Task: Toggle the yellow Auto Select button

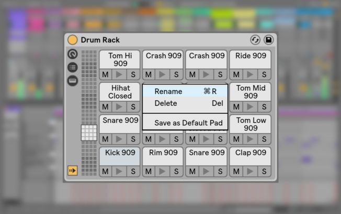Action: click(72, 170)
